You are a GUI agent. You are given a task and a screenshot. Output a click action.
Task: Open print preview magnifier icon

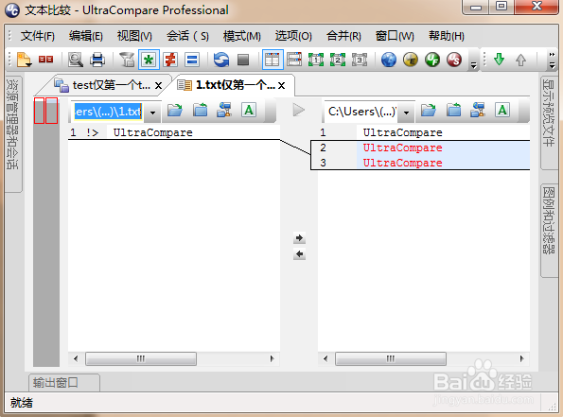point(76,60)
